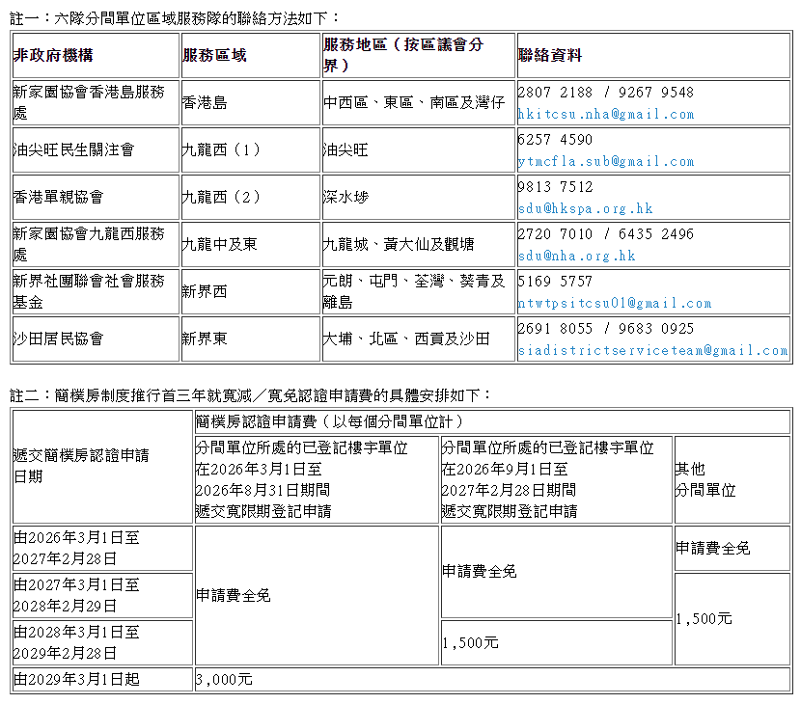Select the 新家園協會香港島服務處 cell
This screenshot has width=801, height=704.
point(89,102)
